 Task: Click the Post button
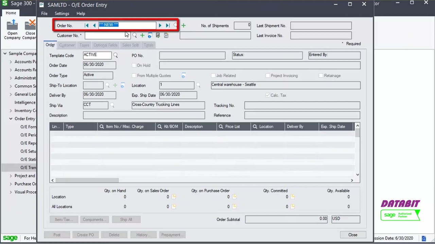coord(57,235)
